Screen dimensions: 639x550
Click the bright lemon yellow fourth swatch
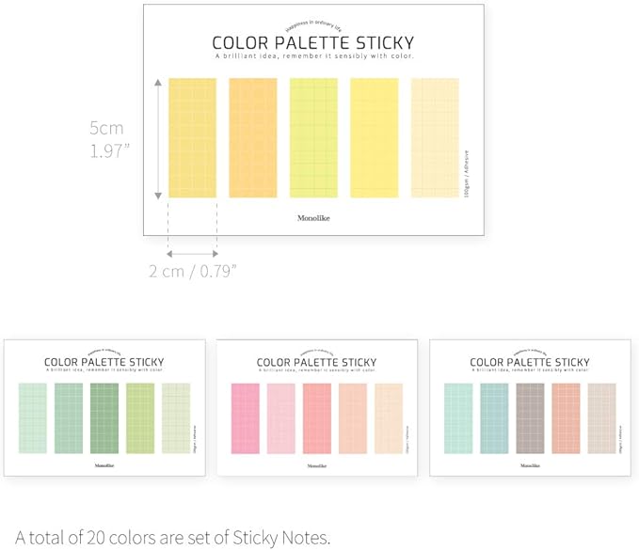(375, 137)
